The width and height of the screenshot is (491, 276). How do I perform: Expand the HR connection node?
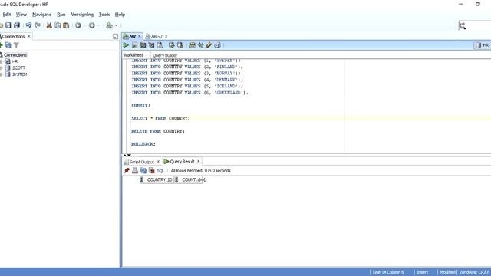coord(1,61)
